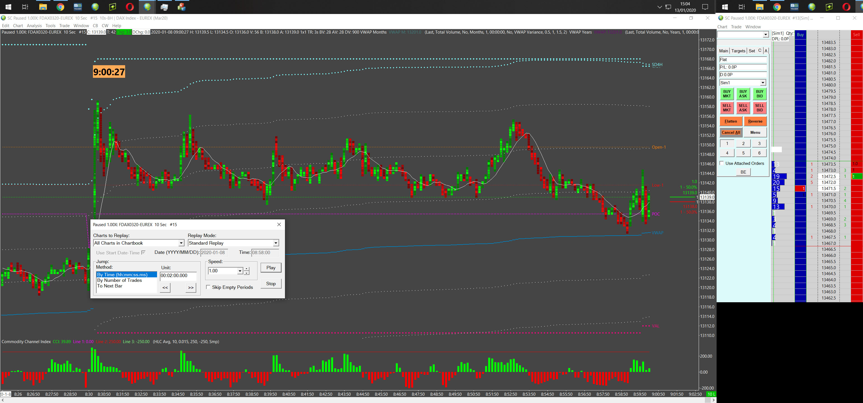The width and height of the screenshot is (863, 403).
Task: Increase replay speed with the up spinner
Action: pyautogui.click(x=247, y=269)
